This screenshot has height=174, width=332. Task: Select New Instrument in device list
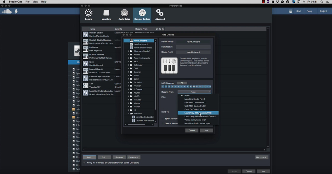[141, 44]
